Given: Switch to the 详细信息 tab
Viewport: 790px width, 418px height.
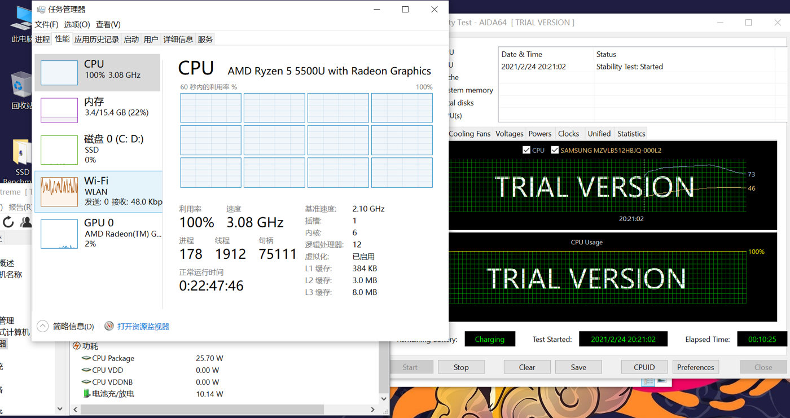Looking at the screenshot, I should 178,39.
